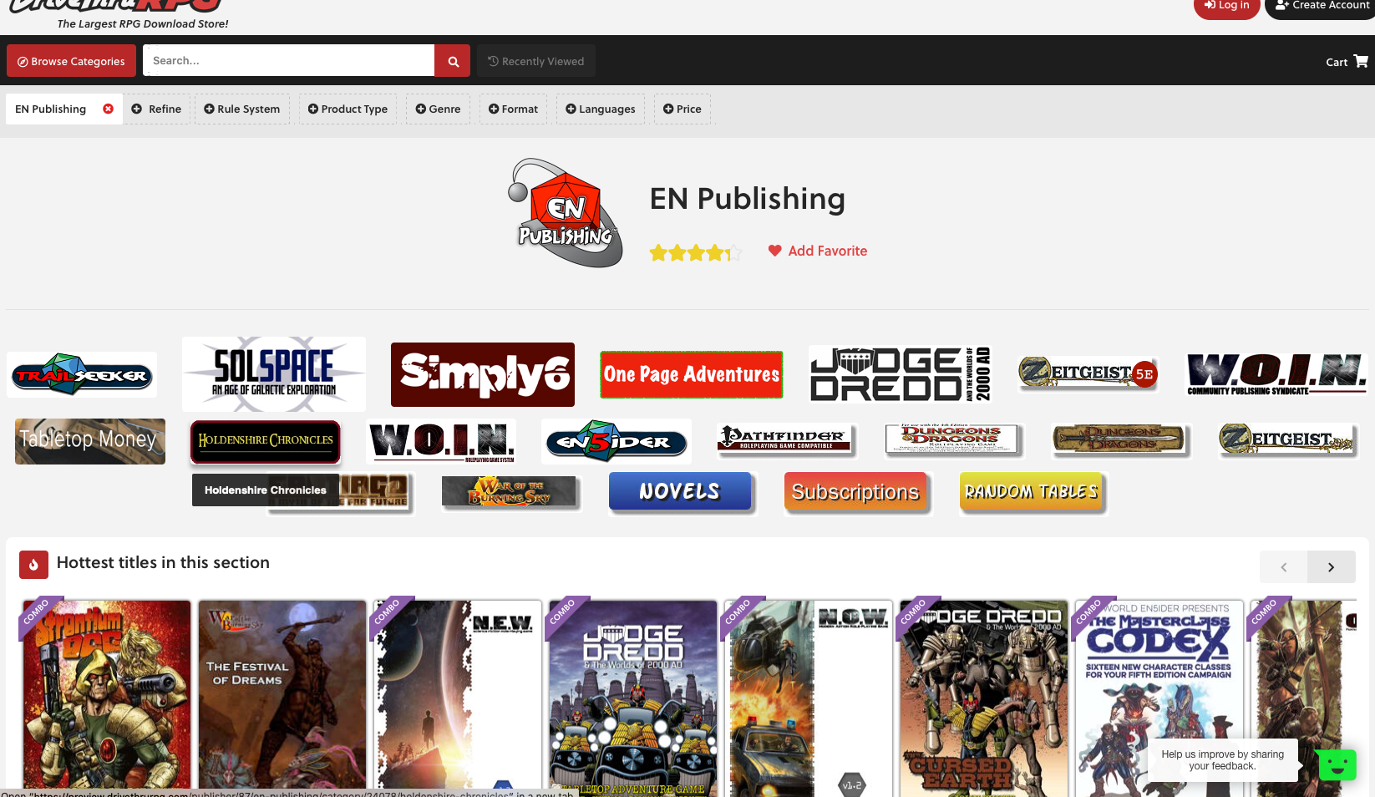
Task: Click the flame Hottest titles icon
Action: point(33,565)
